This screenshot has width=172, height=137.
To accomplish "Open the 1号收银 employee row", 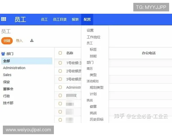I will point(74,63).
